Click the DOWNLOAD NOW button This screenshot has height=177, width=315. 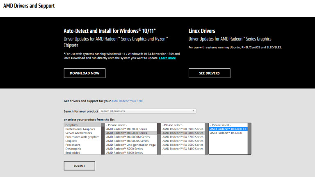point(84,73)
